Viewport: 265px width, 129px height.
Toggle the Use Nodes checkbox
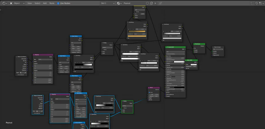(58, 3)
